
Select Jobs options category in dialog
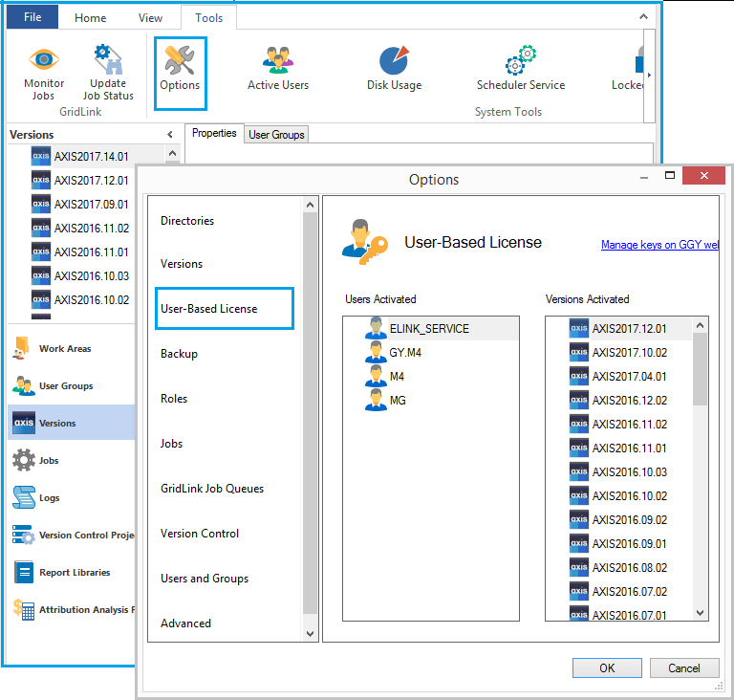point(171,444)
